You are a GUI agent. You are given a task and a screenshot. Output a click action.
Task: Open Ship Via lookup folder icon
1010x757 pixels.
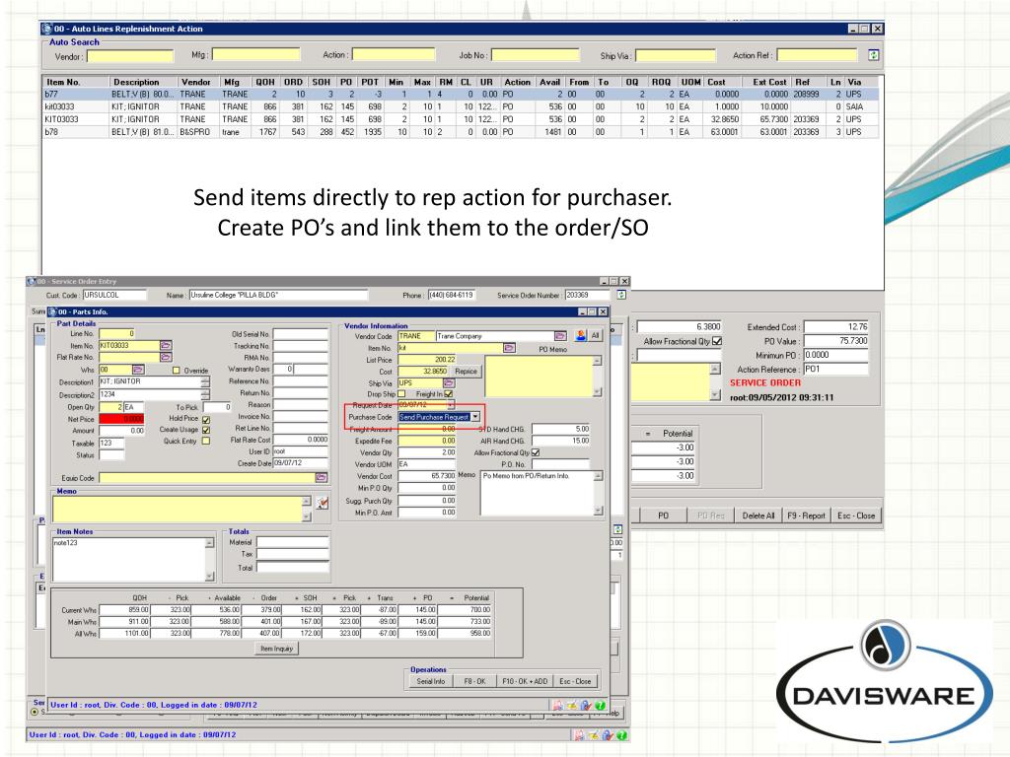[449, 383]
